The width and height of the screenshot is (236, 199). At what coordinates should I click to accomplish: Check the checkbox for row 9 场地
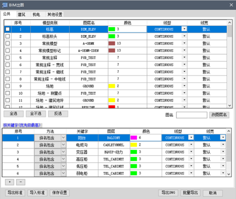pyautogui.click(x=7, y=86)
